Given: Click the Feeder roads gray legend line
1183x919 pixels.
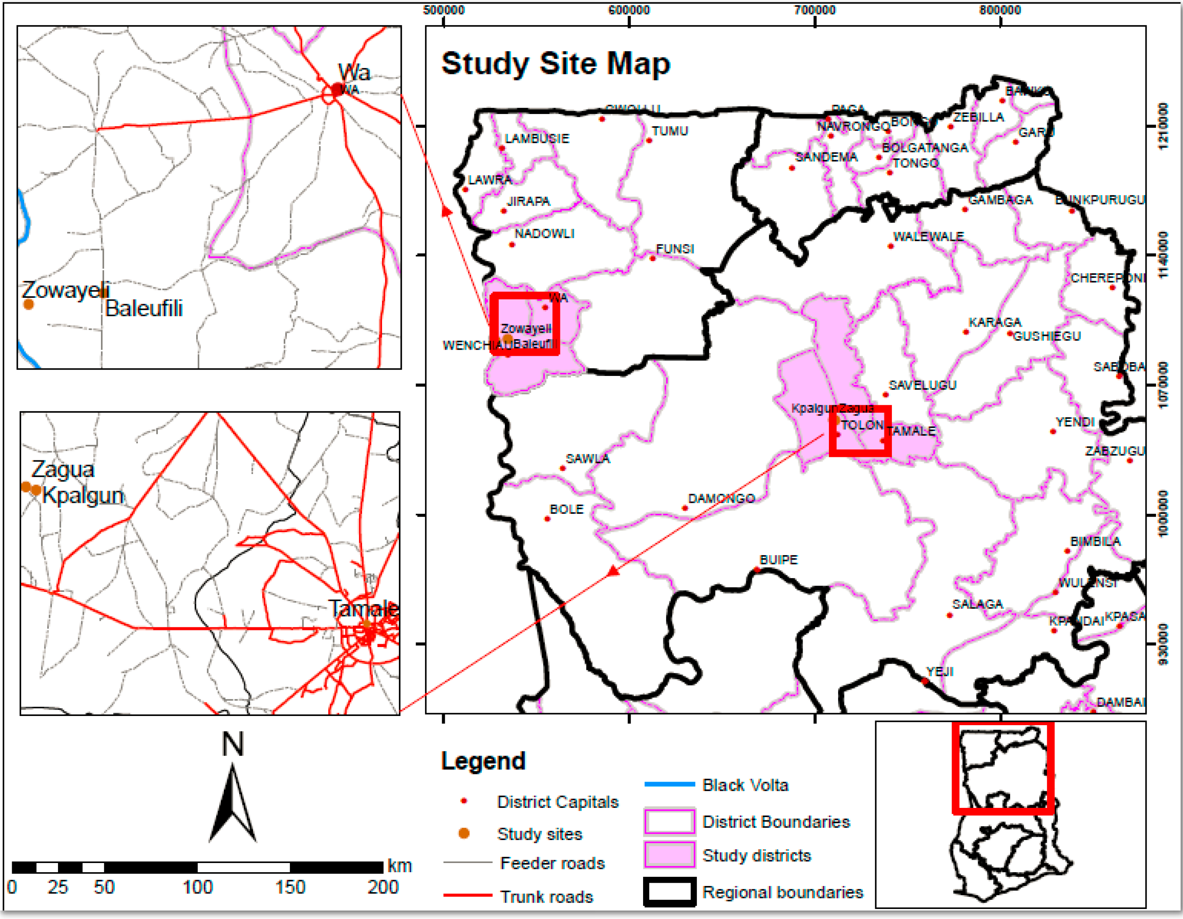Looking at the screenshot, I should [467, 862].
